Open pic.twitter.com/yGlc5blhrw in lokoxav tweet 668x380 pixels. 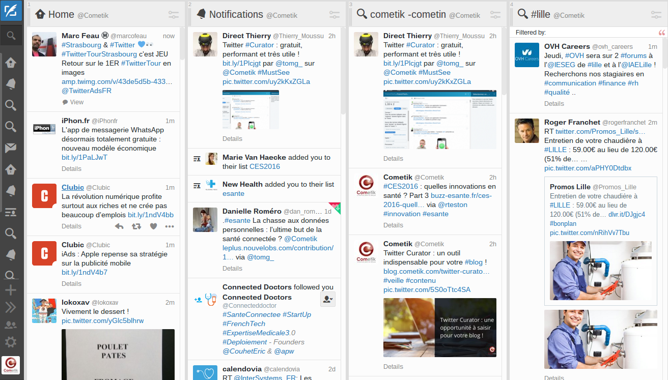point(103,320)
